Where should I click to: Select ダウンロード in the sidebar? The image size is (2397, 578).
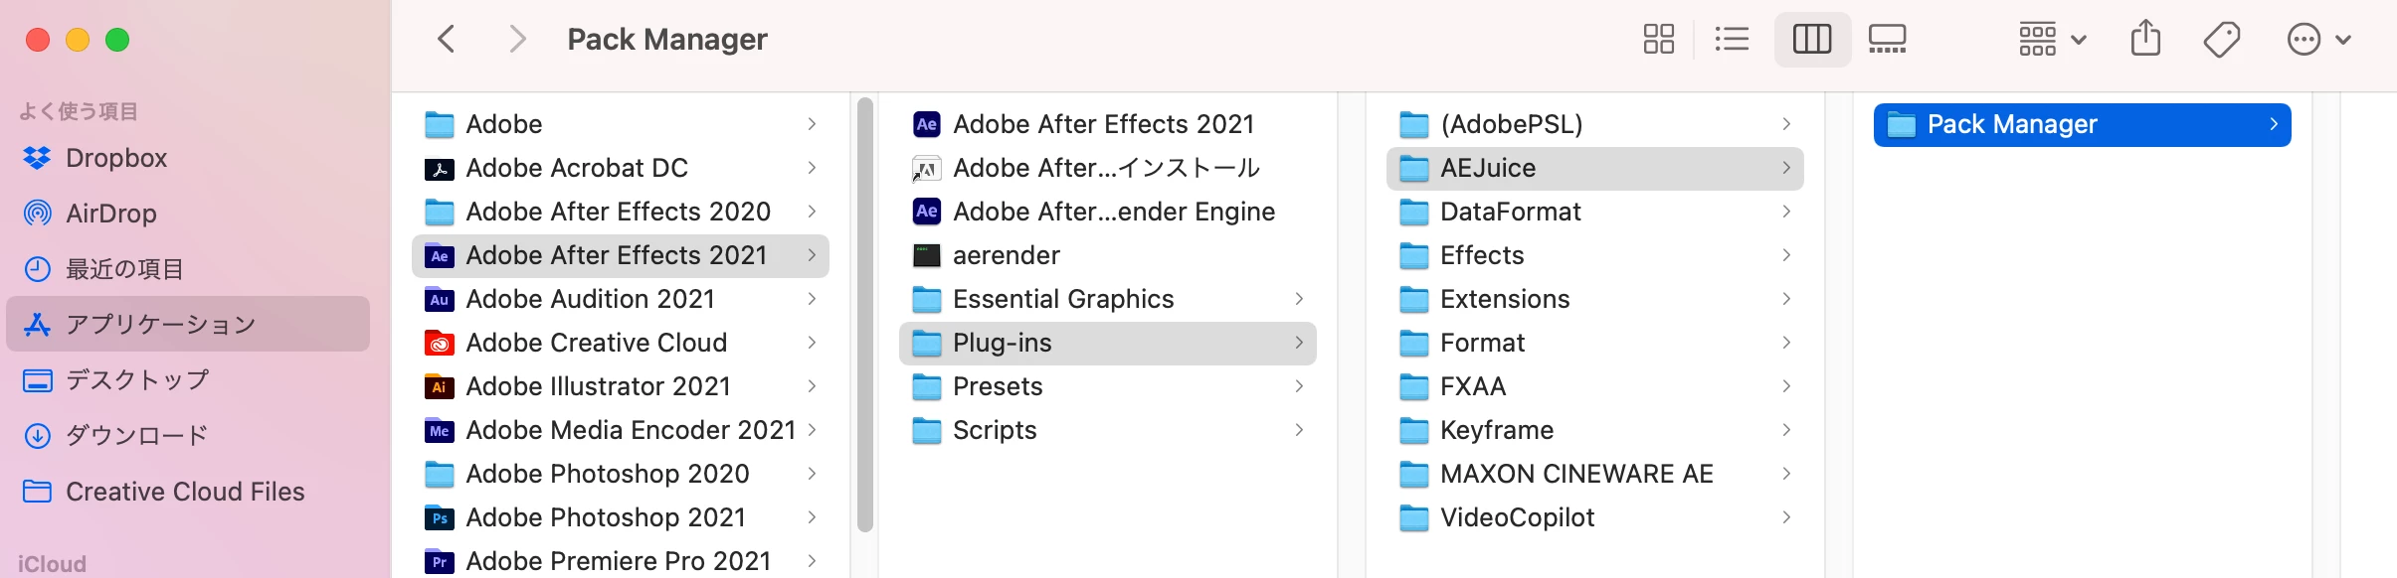tap(137, 435)
